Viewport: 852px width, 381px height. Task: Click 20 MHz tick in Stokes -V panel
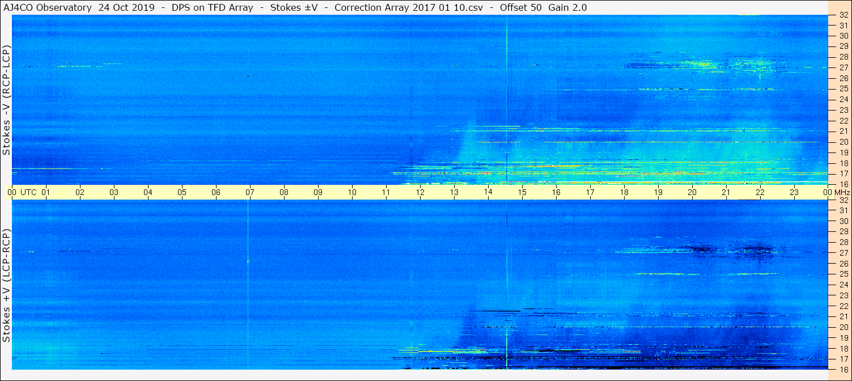tap(843, 142)
